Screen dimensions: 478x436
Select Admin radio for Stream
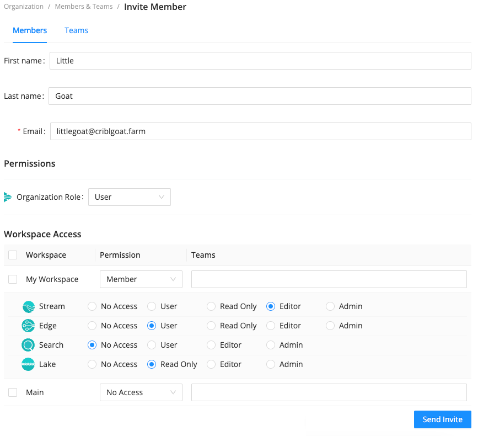pyautogui.click(x=330, y=306)
